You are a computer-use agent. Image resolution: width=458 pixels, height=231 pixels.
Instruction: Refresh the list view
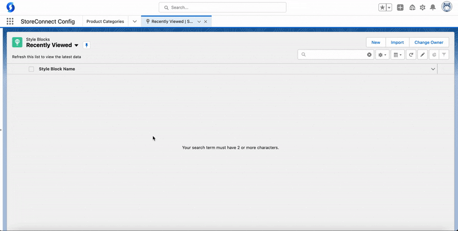[x=411, y=55]
